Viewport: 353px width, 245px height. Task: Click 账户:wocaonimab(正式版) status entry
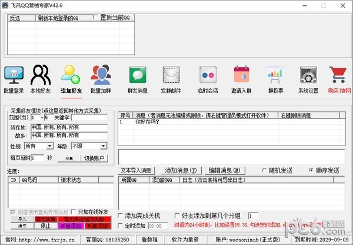click(248, 240)
